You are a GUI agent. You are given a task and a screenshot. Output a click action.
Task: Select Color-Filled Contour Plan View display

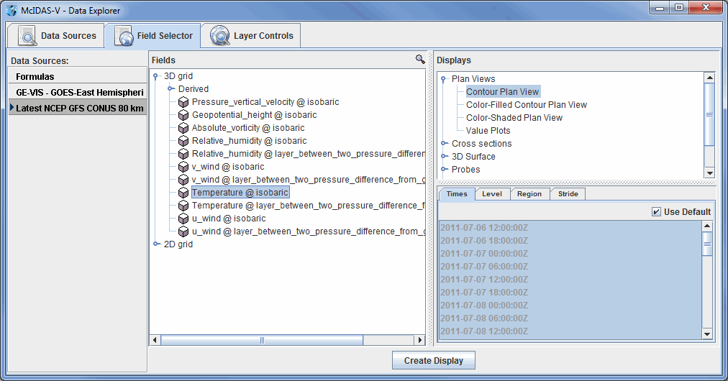(x=527, y=105)
